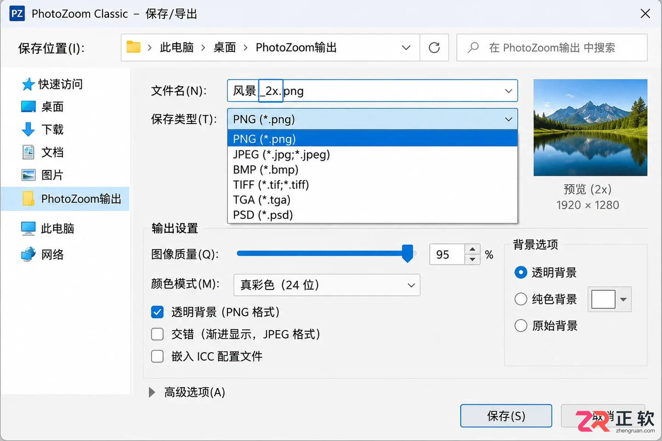Open the path bar dropdown arrow
662x441 pixels.
[x=406, y=47]
